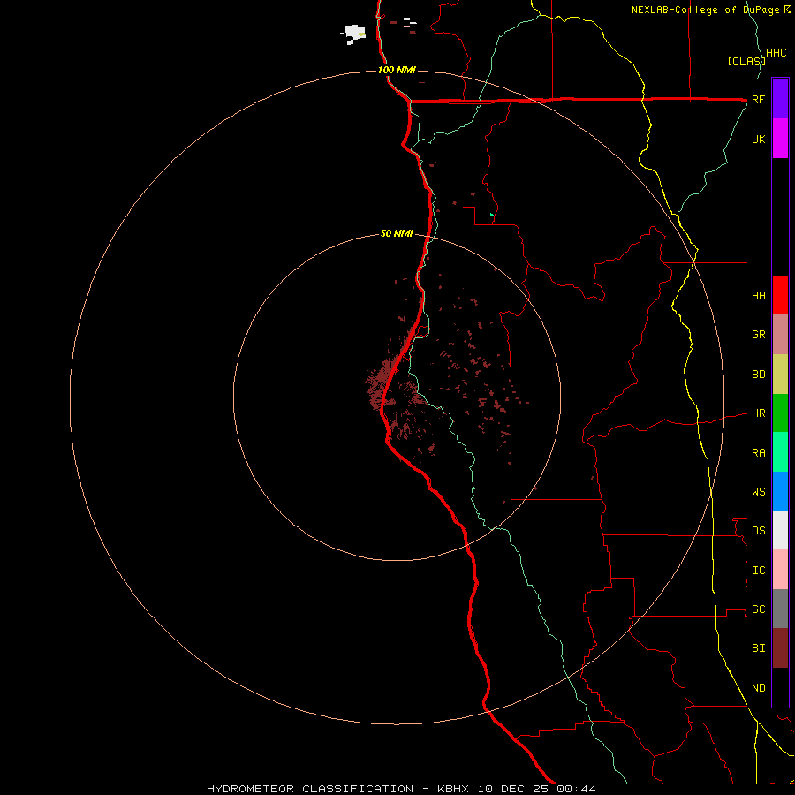This screenshot has height=795, width=795.
Task: Click the IC light pink legend swatch
Action: pyautogui.click(x=780, y=570)
